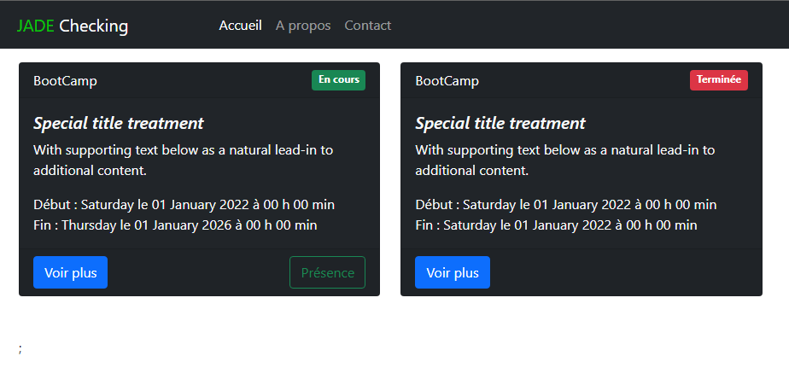789x391 pixels.
Task: Click the Début date line in the first card
Action: click(x=184, y=205)
